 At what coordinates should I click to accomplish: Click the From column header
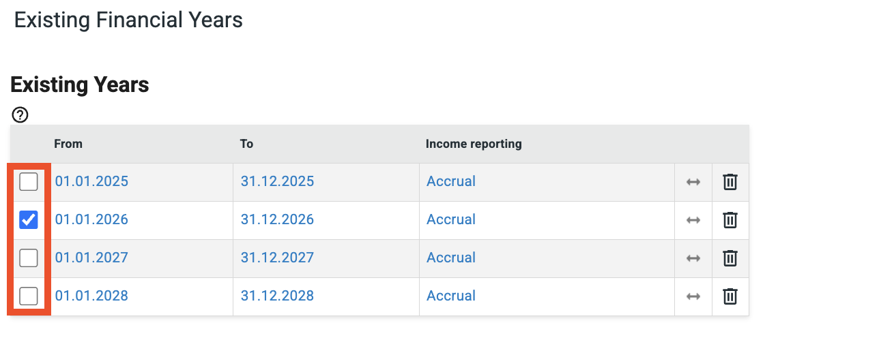pos(68,144)
